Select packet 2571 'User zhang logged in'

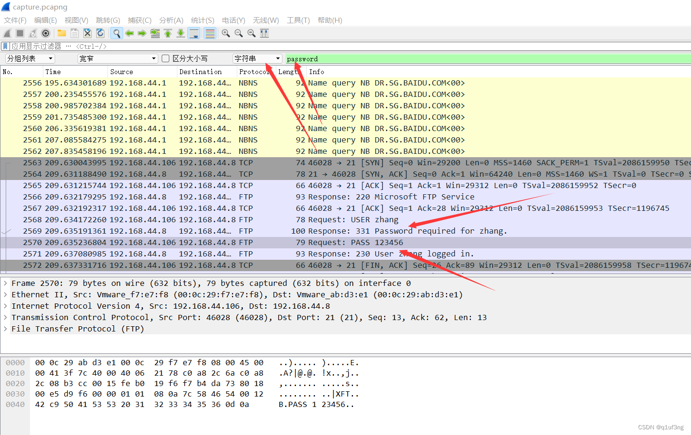[x=345, y=254]
